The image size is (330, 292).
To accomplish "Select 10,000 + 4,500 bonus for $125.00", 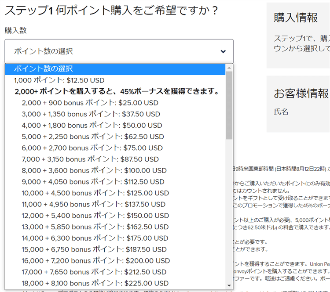I will coord(95,193).
